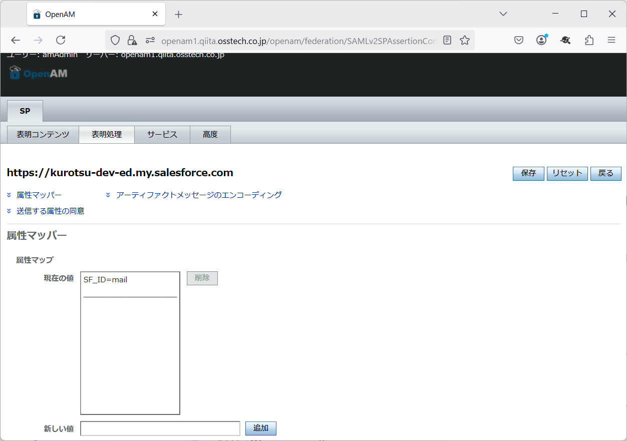Viewport: 627px width, 441px height.
Task: Click the 保存 button
Action: 528,173
